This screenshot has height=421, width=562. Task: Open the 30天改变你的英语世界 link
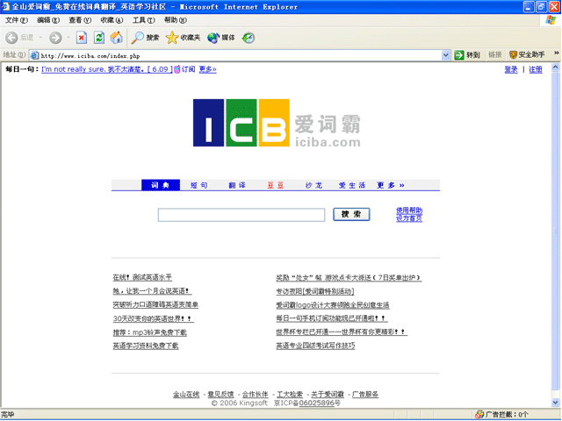(153, 318)
